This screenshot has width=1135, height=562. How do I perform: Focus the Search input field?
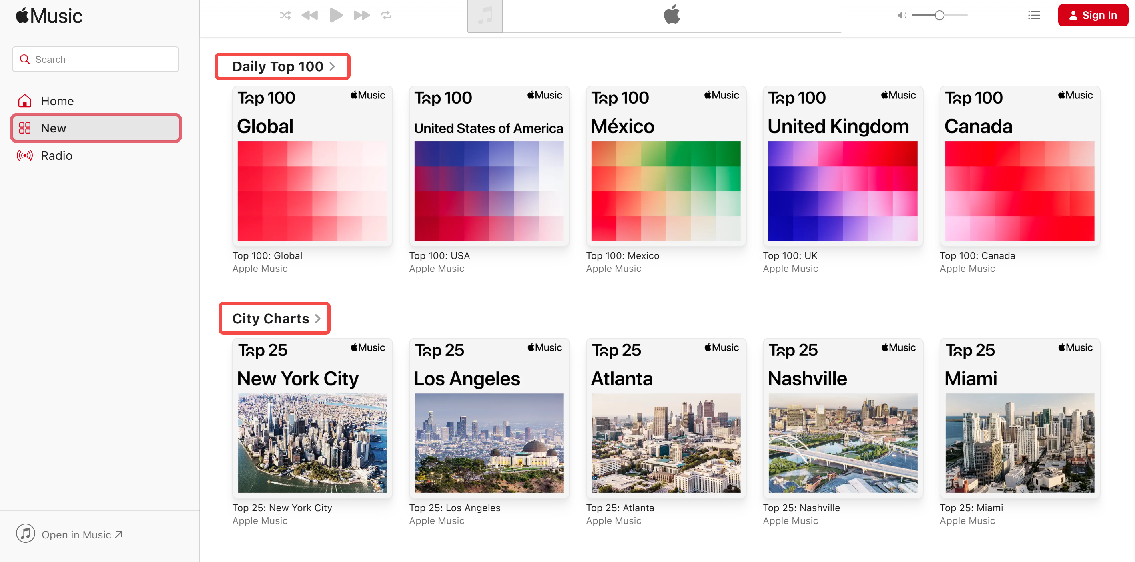pos(101,60)
